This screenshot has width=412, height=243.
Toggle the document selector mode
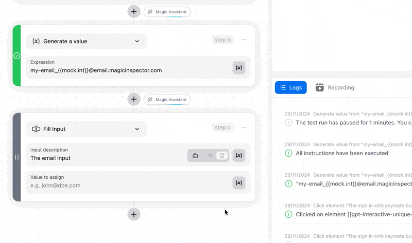pyautogui.click(x=222, y=156)
